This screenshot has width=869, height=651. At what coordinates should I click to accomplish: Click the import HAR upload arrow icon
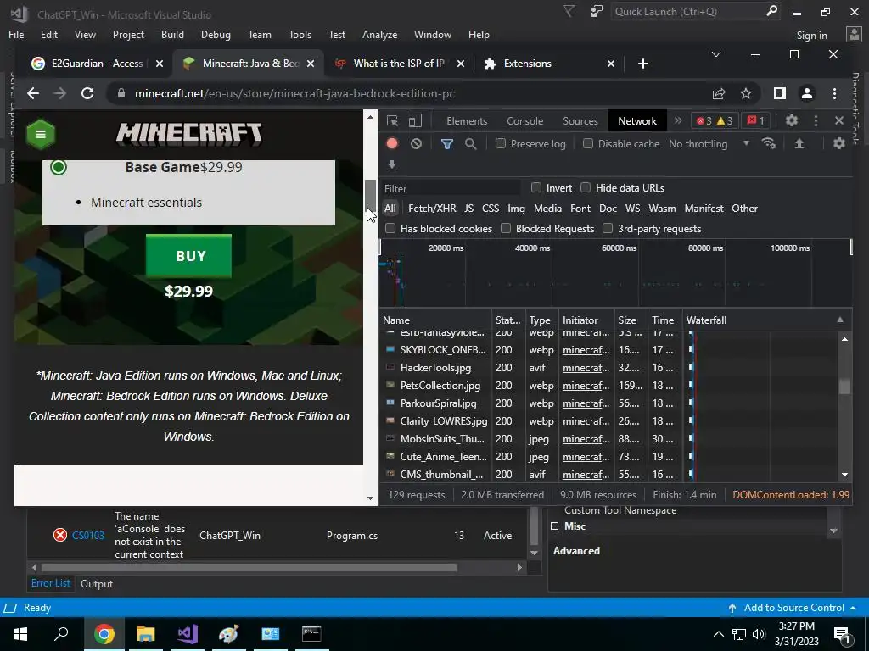[x=799, y=143]
